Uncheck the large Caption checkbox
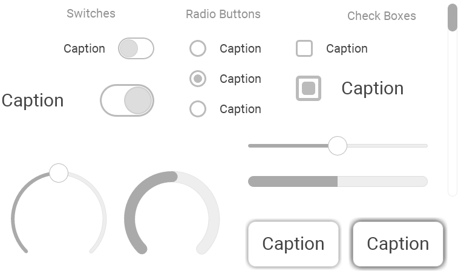The height and width of the screenshot is (274, 461). click(x=309, y=88)
